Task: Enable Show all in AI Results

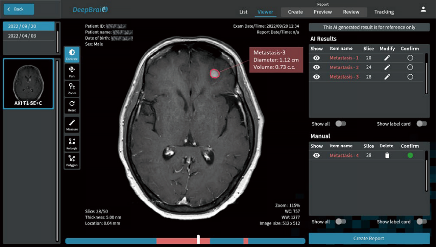Action: click(x=340, y=124)
